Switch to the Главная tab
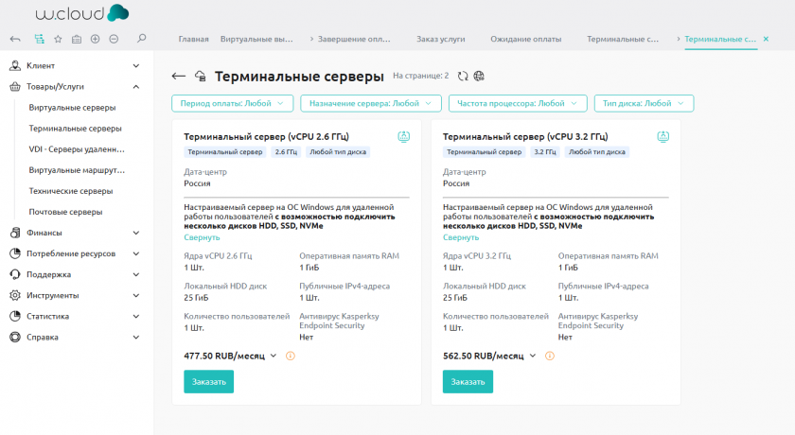Viewport: 795px width, 435px height. (194, 39)
